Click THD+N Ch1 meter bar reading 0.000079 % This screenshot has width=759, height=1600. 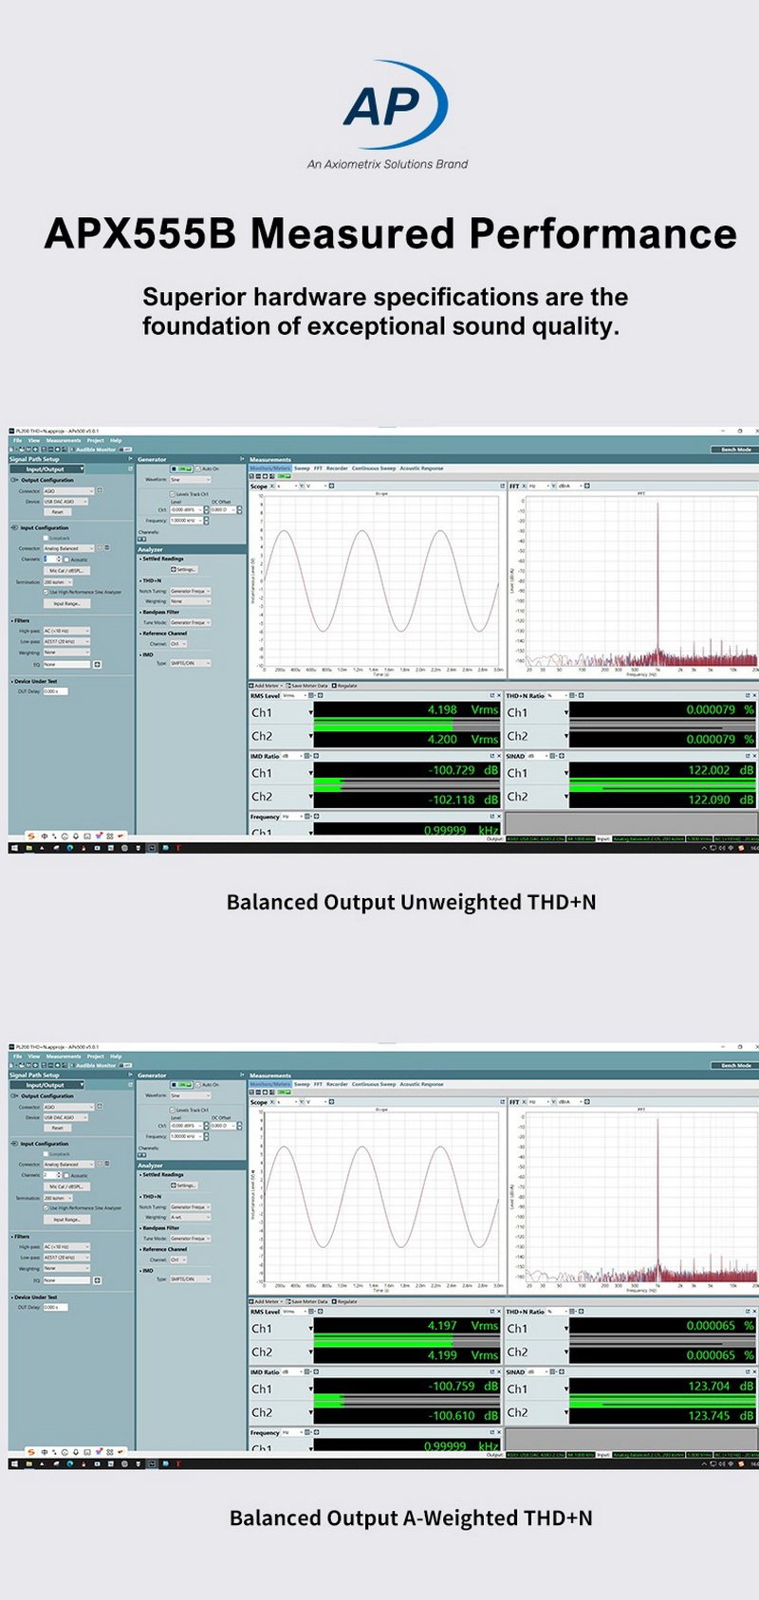[662, 709]
